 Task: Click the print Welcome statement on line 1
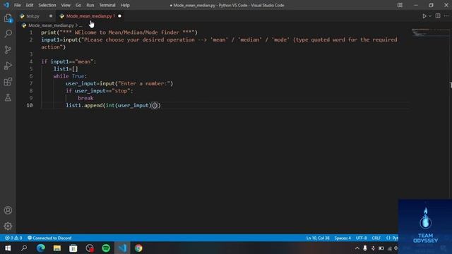coord(119,32)
